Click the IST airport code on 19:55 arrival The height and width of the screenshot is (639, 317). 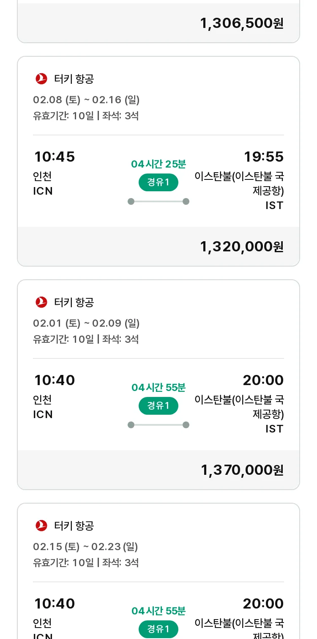[274, 206]
